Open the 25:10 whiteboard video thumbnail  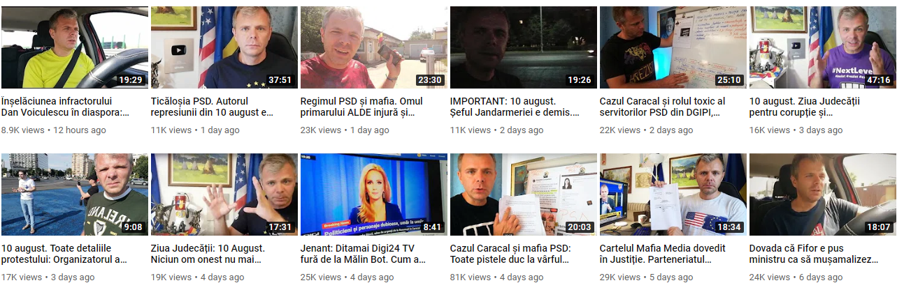click(673, 47)
